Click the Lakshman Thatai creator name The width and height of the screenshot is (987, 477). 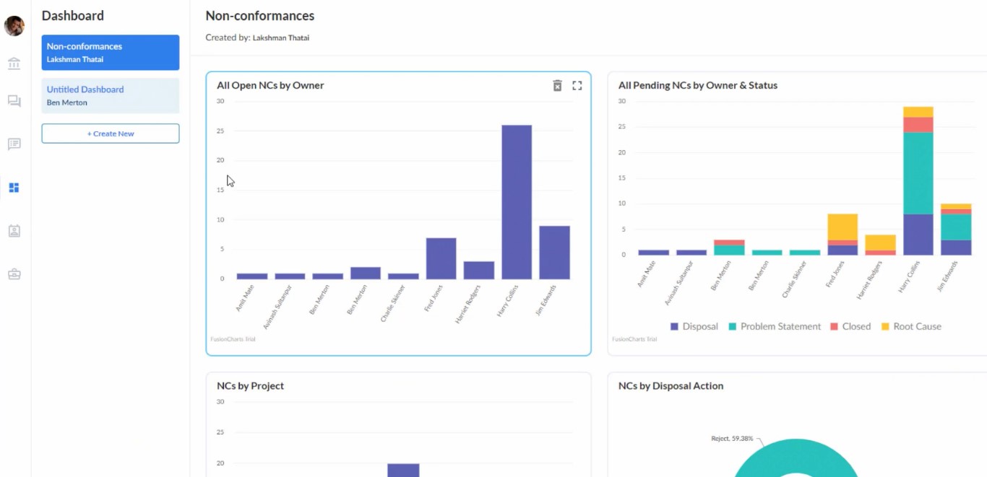click(281, 37)
